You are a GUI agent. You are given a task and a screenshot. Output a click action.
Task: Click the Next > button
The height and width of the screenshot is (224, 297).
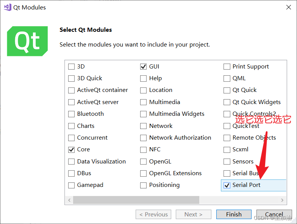point(193,214)
